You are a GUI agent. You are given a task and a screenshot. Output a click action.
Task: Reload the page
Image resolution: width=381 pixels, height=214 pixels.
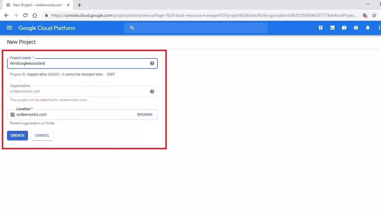coord(25,15)
